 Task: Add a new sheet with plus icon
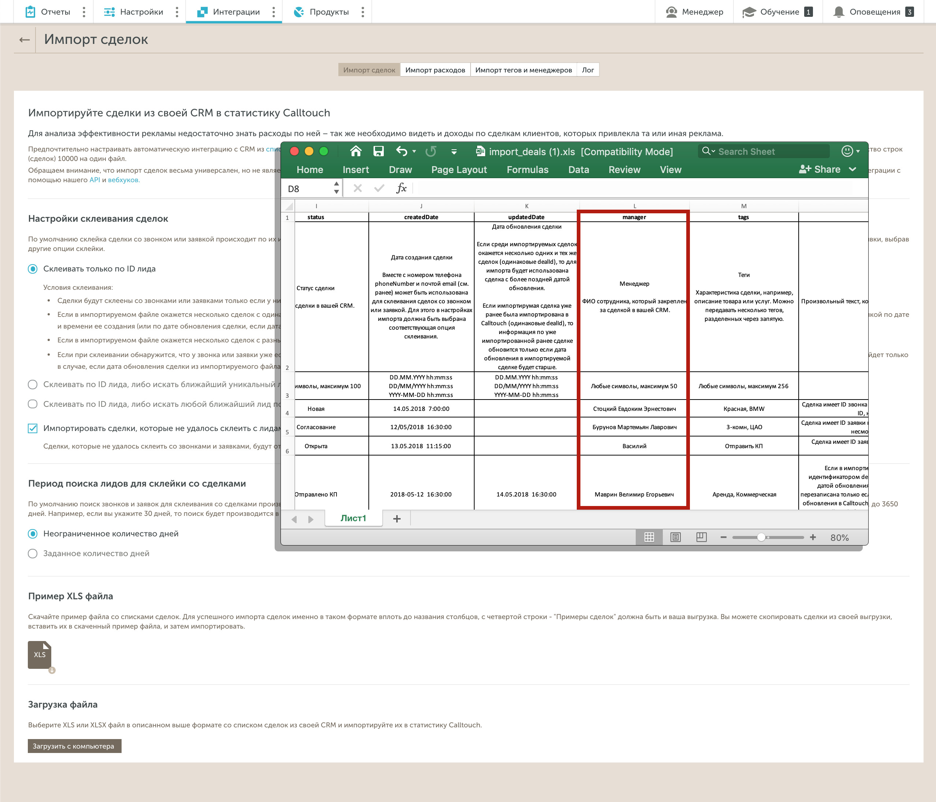[397, 518]
